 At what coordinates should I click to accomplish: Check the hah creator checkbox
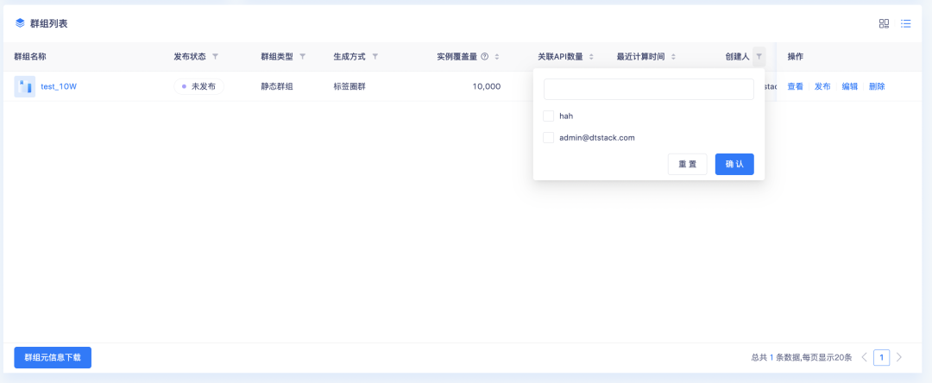pyautogui.click(x=549, y=116)
